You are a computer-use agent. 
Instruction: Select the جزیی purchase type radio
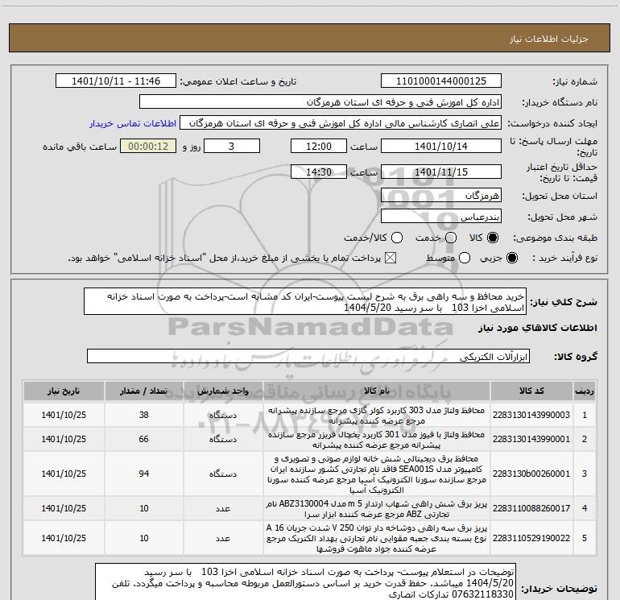(511, 258)
